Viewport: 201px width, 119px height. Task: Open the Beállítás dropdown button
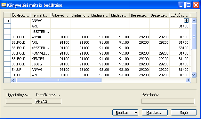[125, 113]
